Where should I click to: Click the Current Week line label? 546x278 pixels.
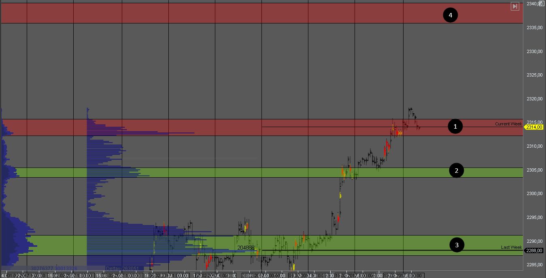508,124
